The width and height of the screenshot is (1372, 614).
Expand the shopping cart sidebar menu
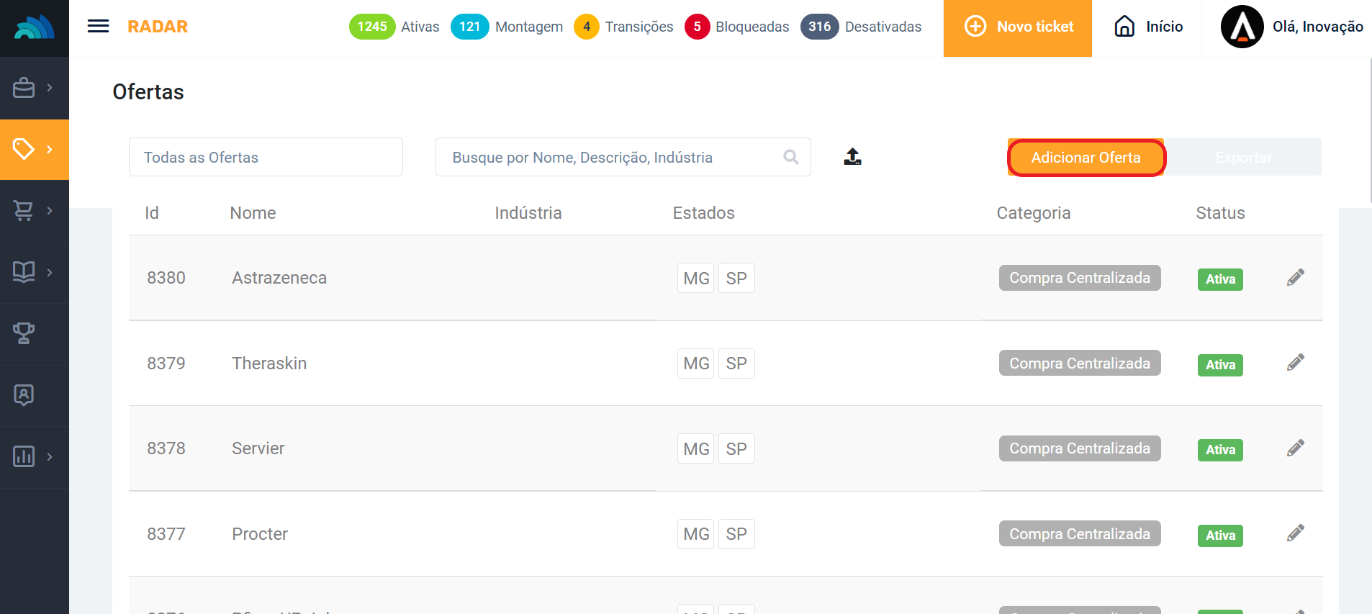(34, 211)
